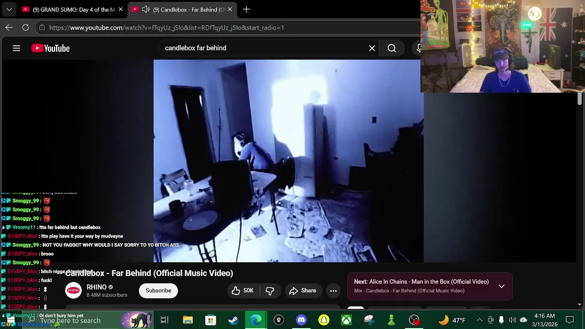The height and width of the screenshot is (329, 585).
Task: Switch to the Candlebox - Far Behind tab
Action: tap(183, 9)
